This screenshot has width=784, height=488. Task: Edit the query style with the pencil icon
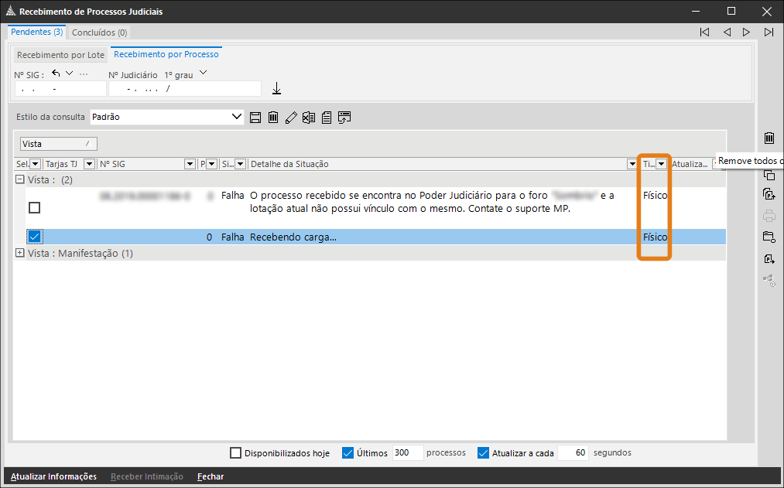coord(291,118)
